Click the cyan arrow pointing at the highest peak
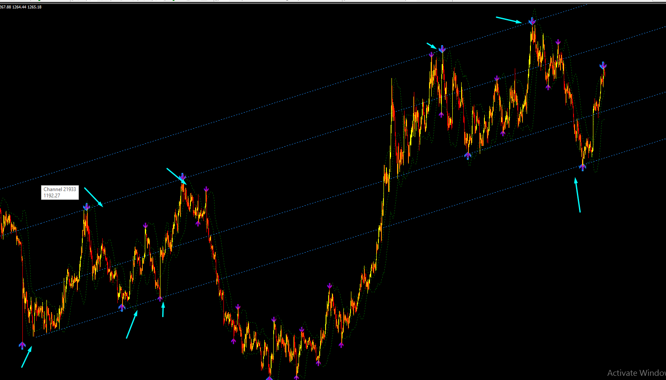 [509, 20]
